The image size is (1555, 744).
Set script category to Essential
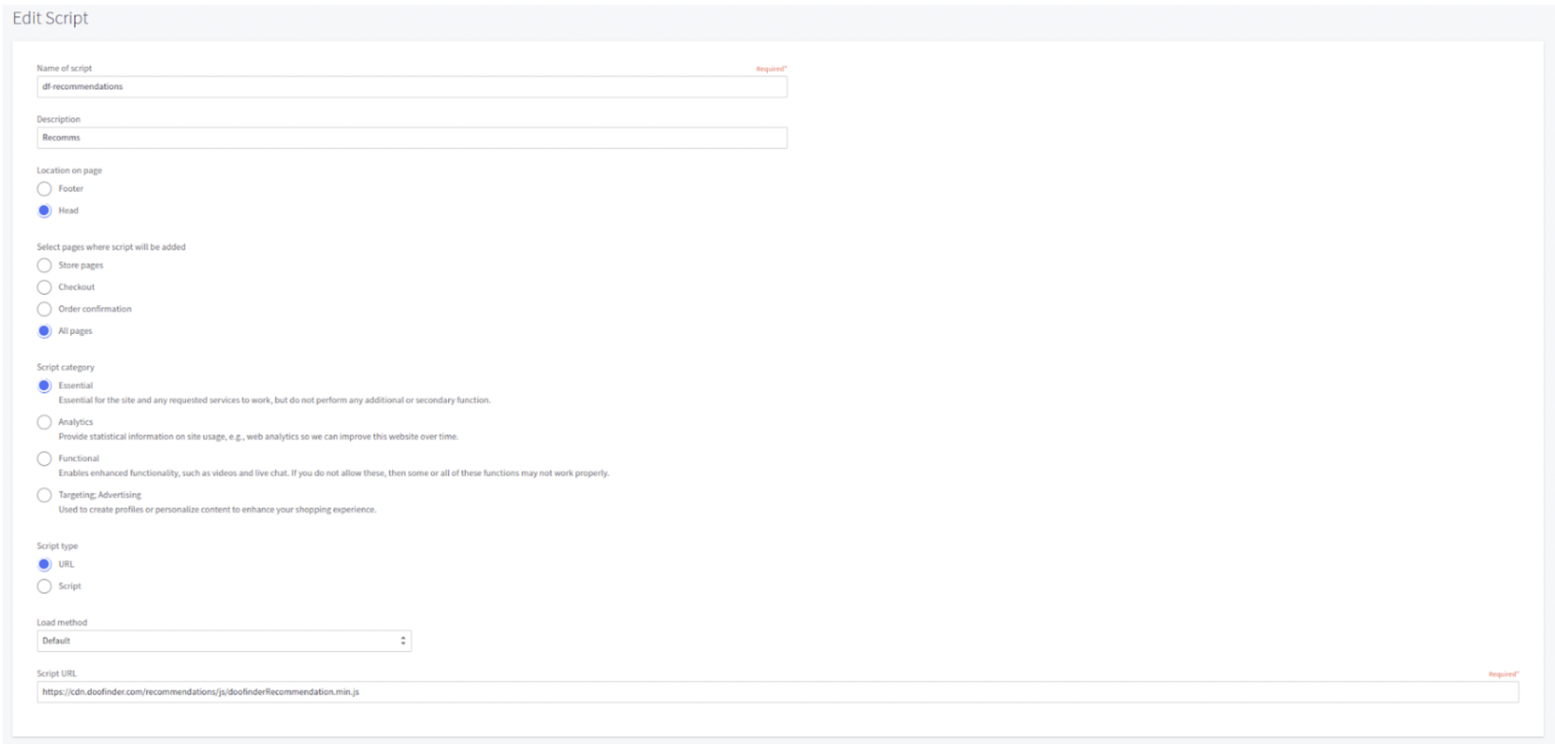point(44,386)
